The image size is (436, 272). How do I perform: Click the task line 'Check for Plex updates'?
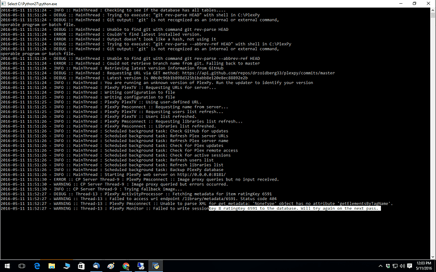pyautogui.click(x=112, y=146)
